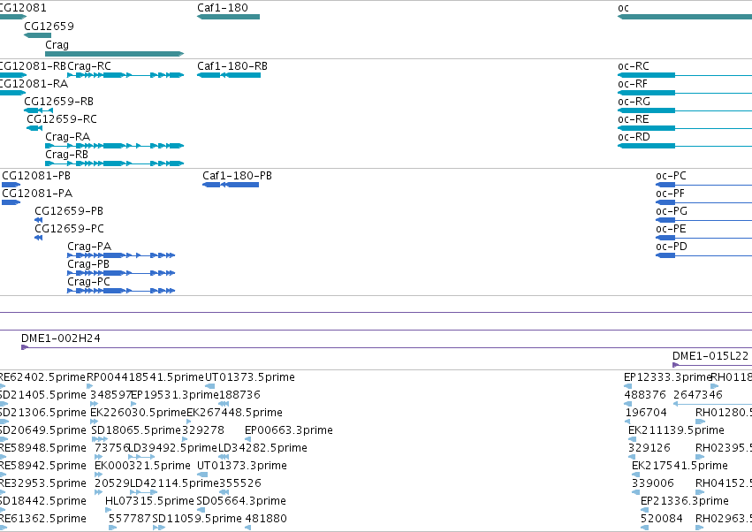
Task: Select EST EK217541.5prime label
Action: 680,466
